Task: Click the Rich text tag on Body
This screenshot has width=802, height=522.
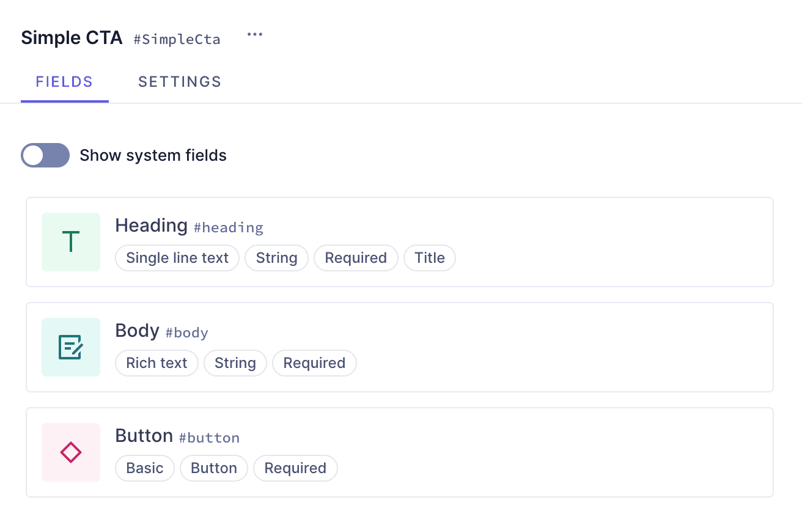Action: [156, 363]
